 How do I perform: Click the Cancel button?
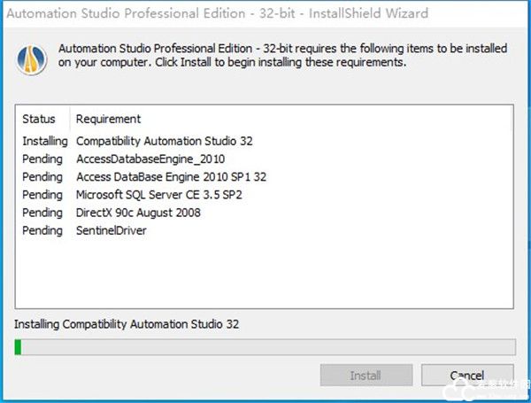(467, 376)
